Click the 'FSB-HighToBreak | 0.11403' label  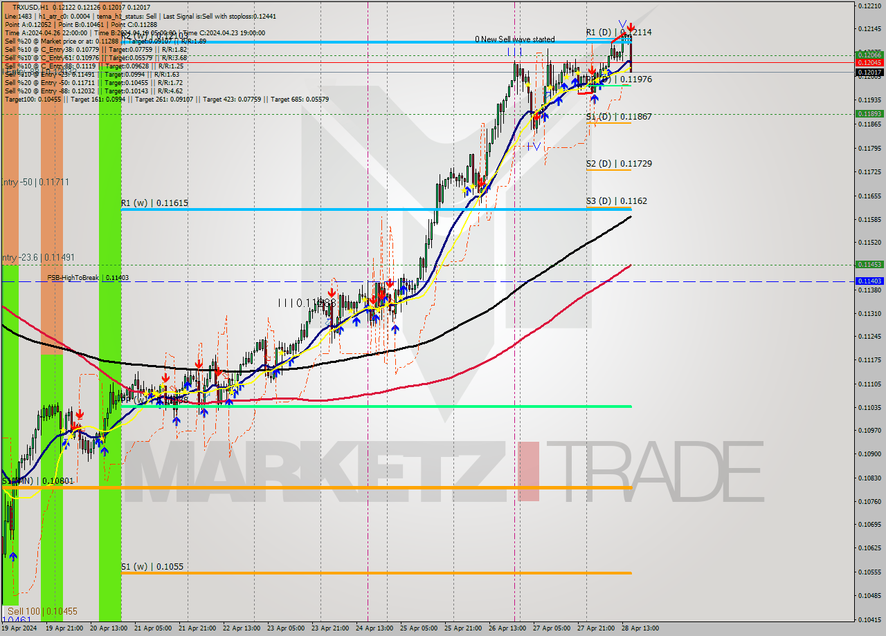pyautogui.click(x=88, y=278)
